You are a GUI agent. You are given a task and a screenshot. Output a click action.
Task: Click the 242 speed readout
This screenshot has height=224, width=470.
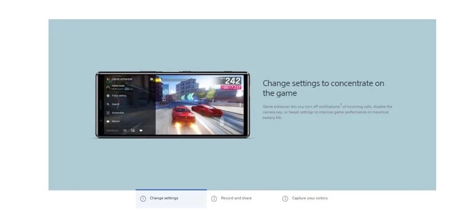coord(233,81)
